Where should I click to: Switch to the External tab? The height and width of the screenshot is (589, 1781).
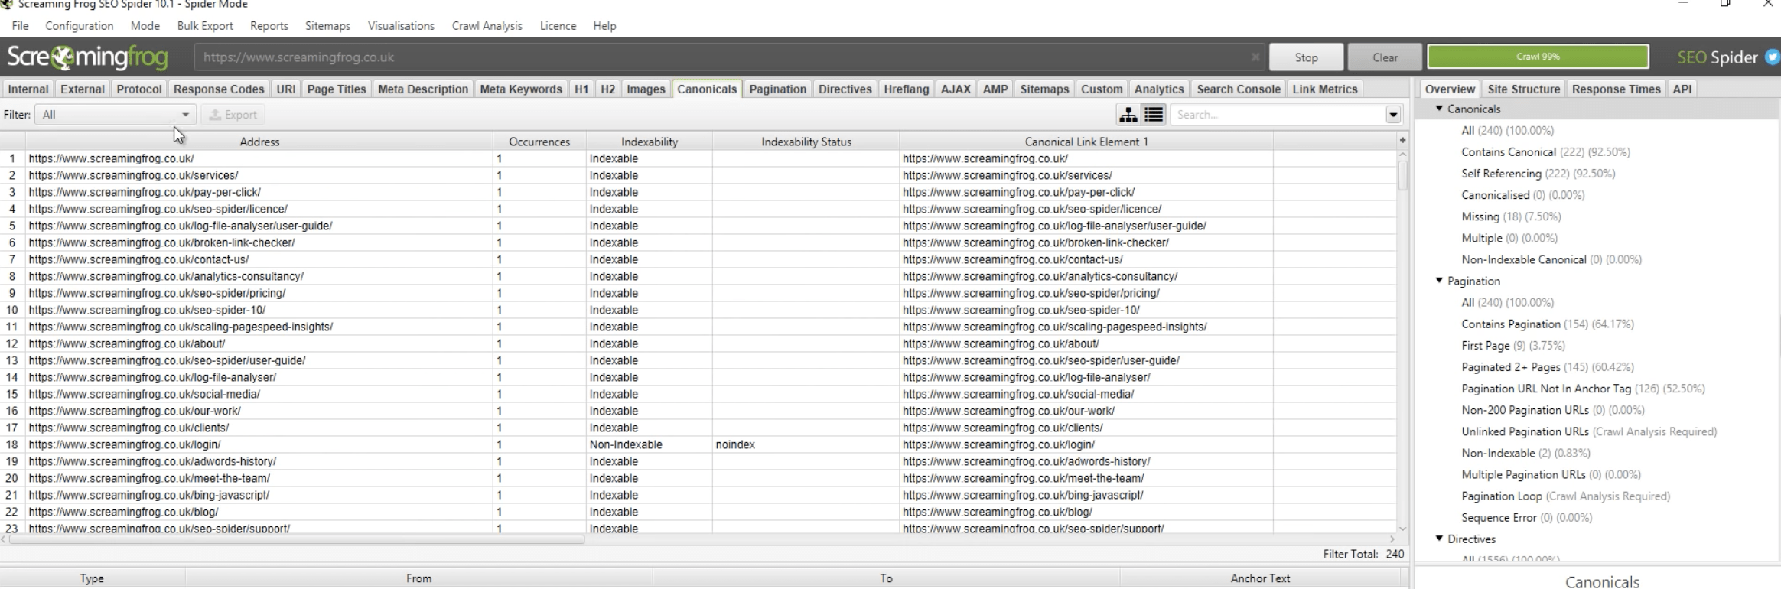83,89
